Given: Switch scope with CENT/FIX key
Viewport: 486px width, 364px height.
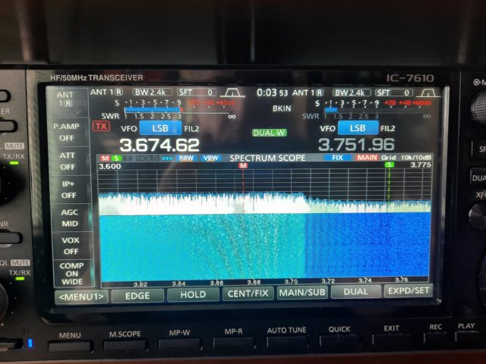Looking at the screenshot, I should (x=246, y=293).
